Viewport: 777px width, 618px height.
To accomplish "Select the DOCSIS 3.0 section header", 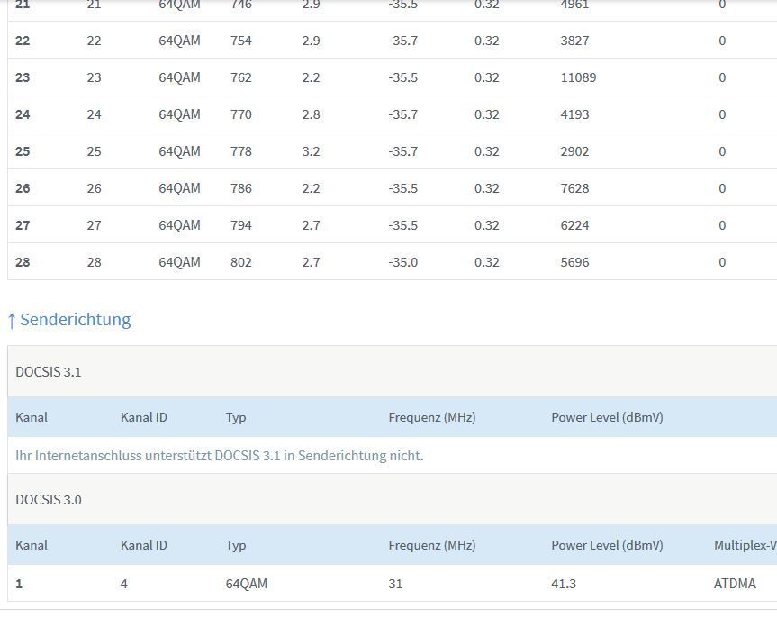I will (x=48, y=500).
